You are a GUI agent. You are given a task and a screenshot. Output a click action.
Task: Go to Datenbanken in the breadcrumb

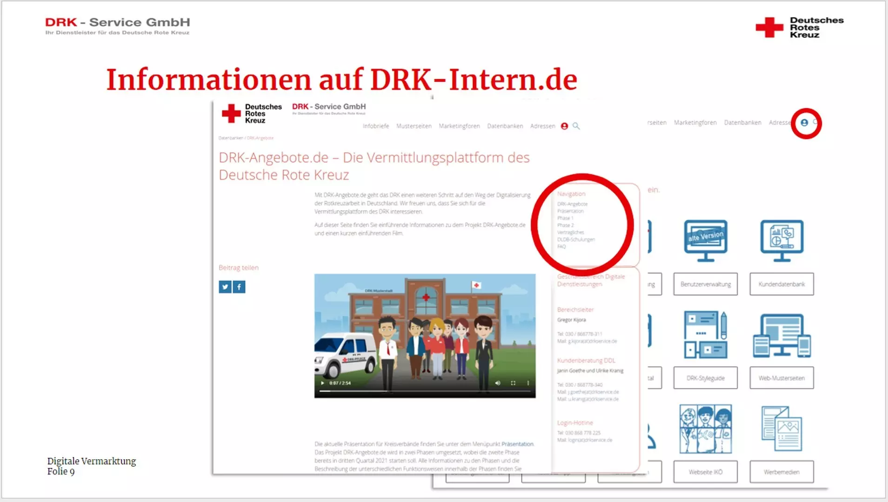click(231, 138)
